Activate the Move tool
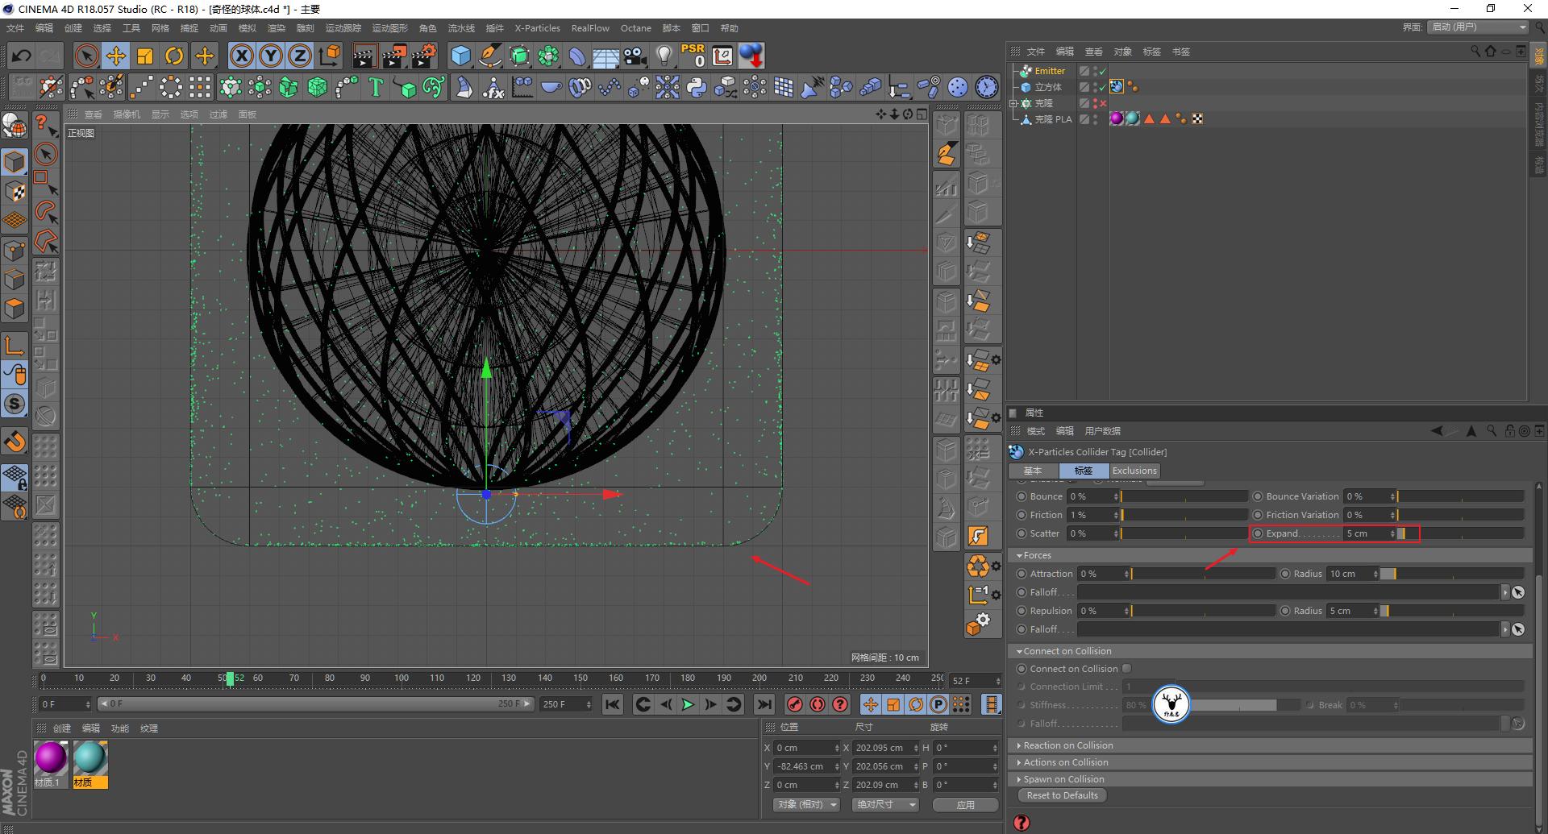This screenshot has height=834, width=1548. (x=115, y=55)
